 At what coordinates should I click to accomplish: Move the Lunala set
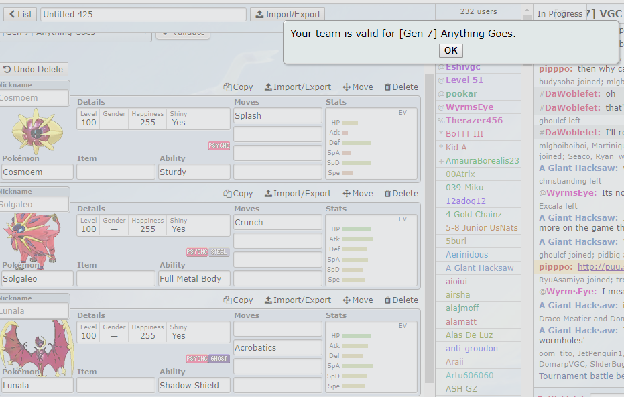click(358, 300)
